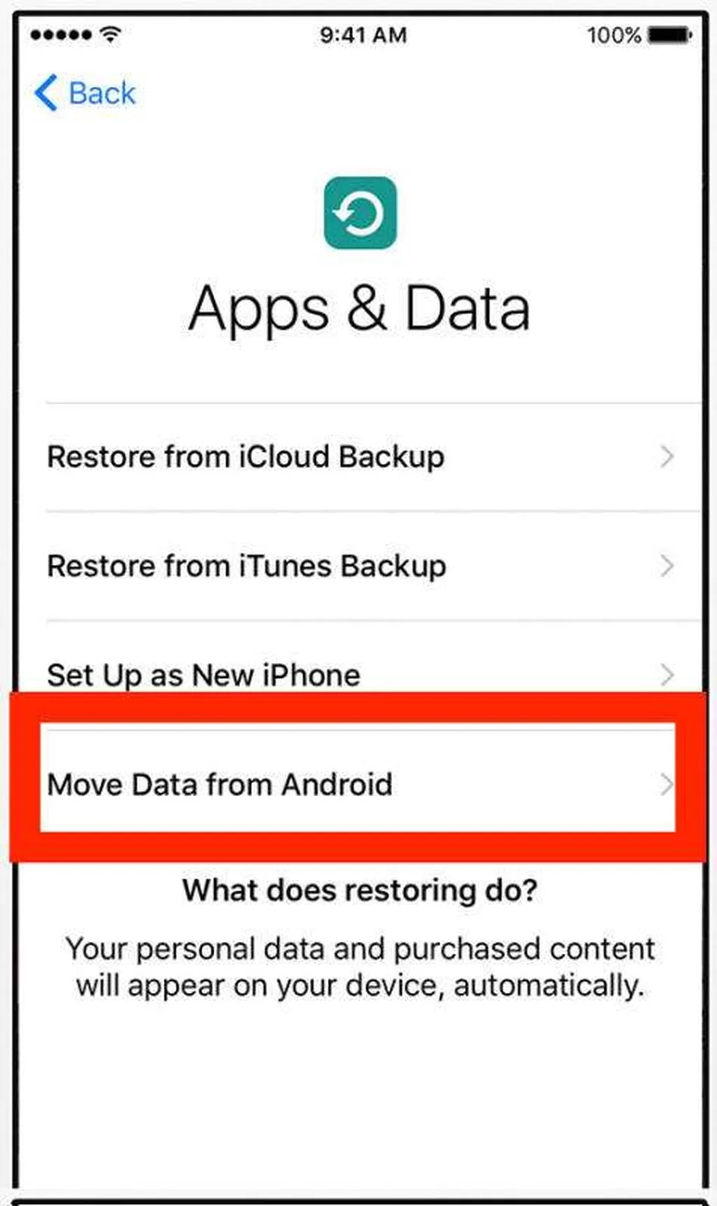Tap the teal restore icon above title
Image resolution: width=717 pixels, height=1206 pixels.
[361, 213]
